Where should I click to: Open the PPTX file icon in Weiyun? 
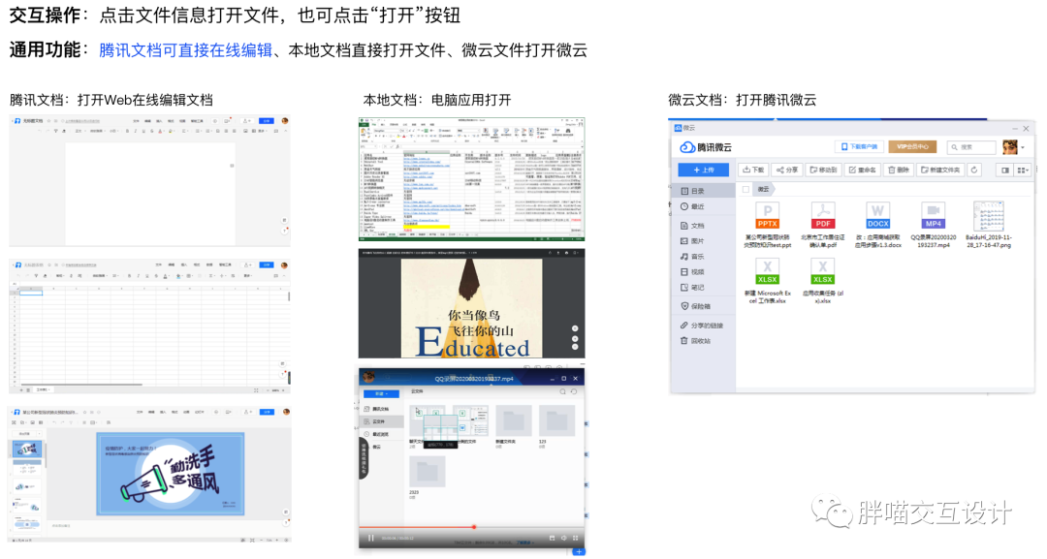tap(767, 216)
